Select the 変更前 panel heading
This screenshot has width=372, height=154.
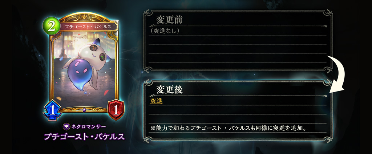point(169,20)
